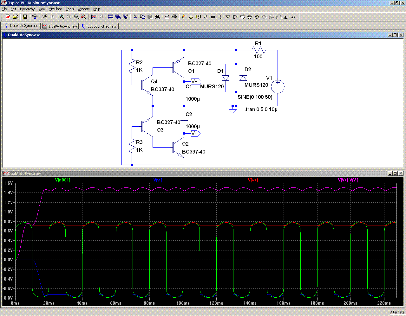Click the .tran 0 5 0 10µ directive
This screenshot has height=316, width=406.
point(261,110)
